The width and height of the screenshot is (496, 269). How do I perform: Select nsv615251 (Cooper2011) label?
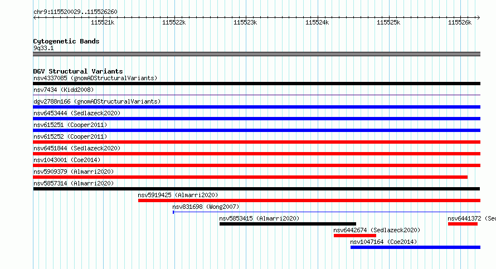pos(70,125)
